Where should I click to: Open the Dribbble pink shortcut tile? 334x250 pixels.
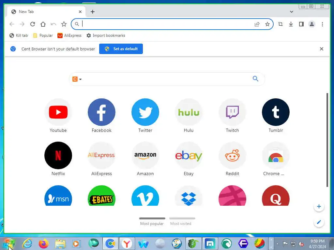(232, 196)
